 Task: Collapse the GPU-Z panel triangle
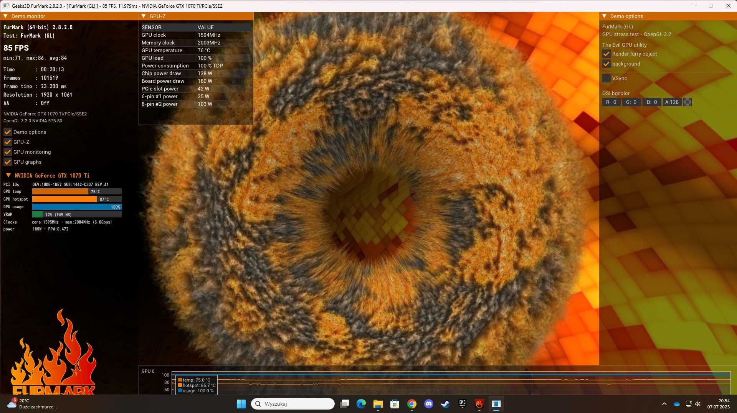click(x=144, y=16)
